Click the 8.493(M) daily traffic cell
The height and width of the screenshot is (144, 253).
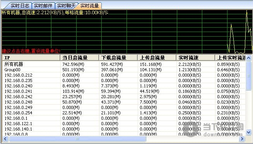(71, 86)
